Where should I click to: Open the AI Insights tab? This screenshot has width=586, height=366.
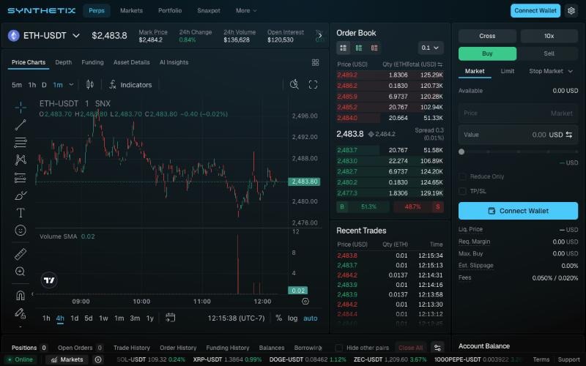pyautogui.click(x=174, y=62)
